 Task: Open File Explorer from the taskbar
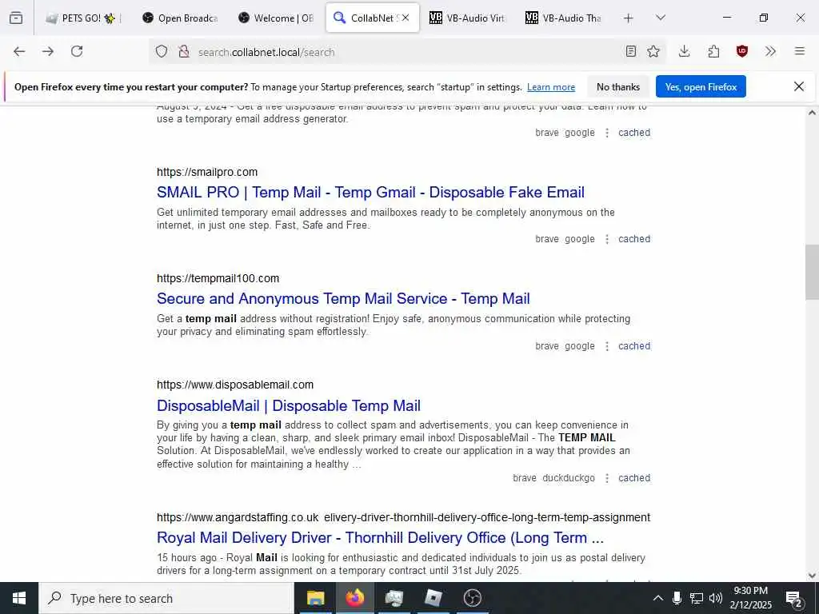[x=315, y=598]
